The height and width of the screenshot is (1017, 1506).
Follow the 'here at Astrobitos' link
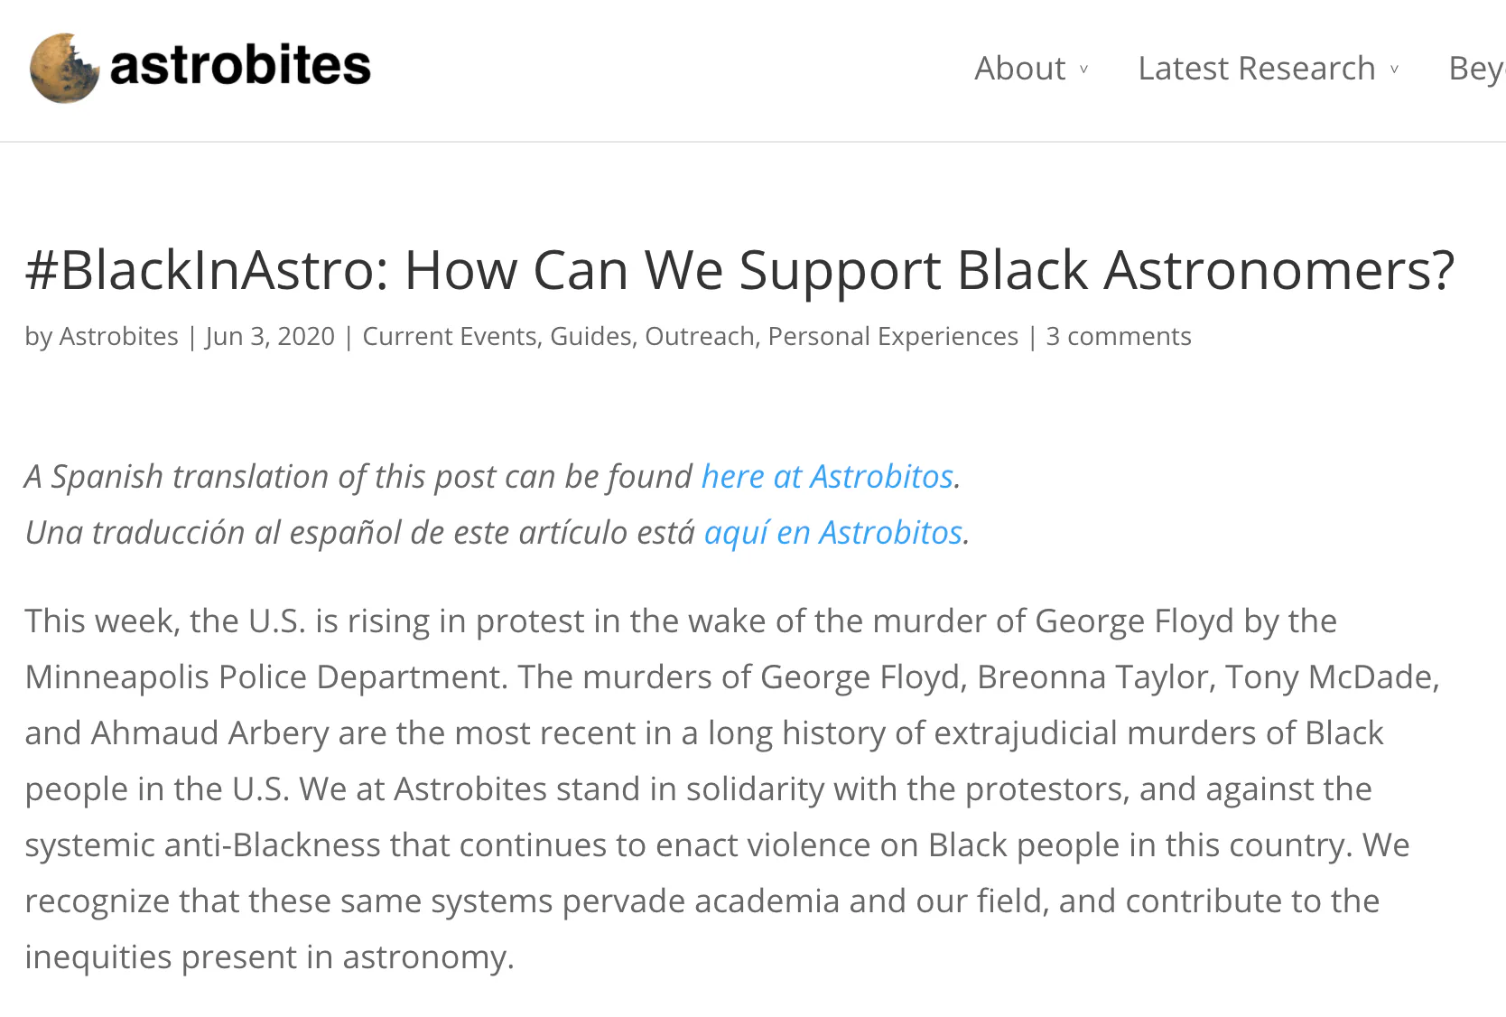pos(828,476)
